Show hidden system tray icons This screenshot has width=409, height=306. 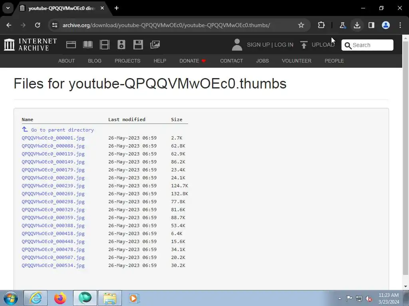coord(340,298)
